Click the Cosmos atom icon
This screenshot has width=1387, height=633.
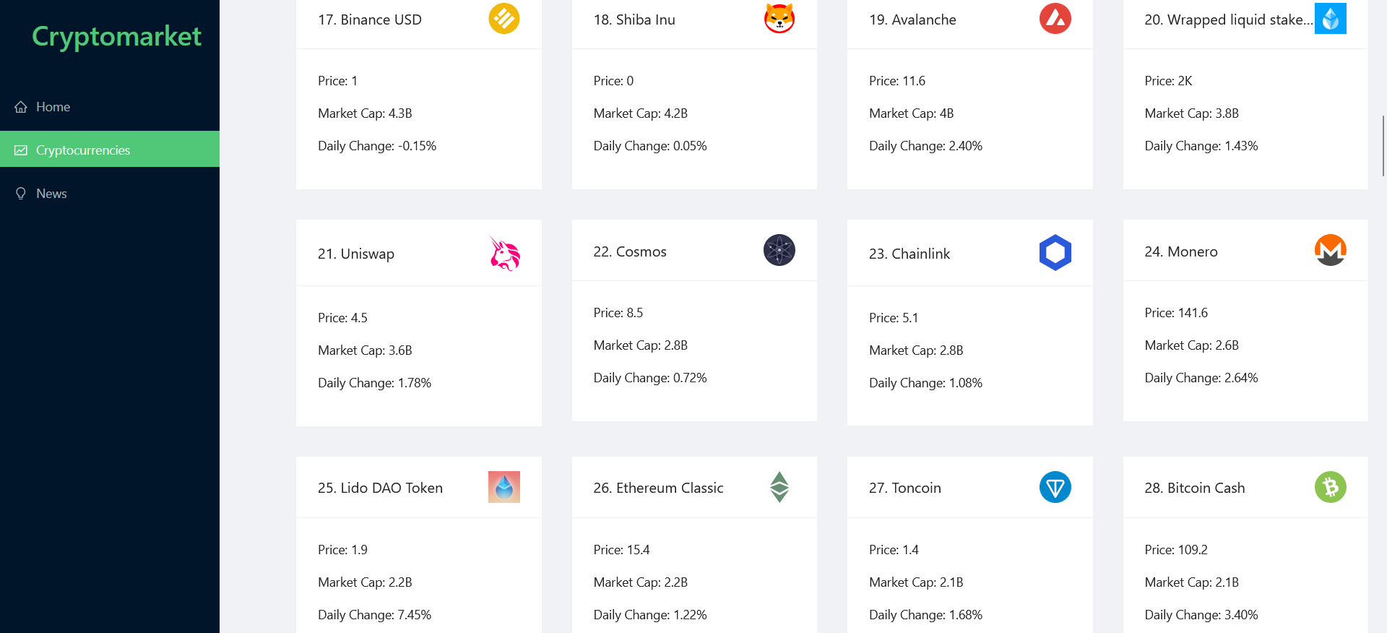pyautogui.click(x=779, y=251)
